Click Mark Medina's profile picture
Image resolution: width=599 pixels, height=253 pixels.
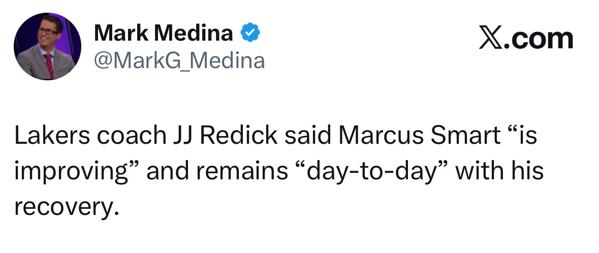(47, 46)
